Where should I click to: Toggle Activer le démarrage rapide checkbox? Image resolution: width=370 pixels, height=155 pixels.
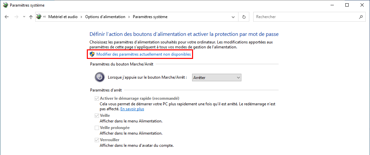pos(97,98)
